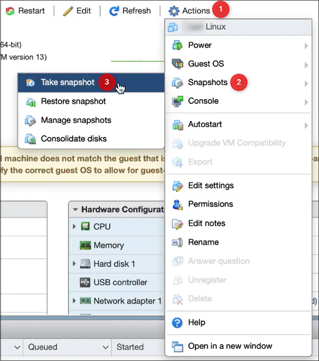Click the Memory module icon
Screen dimensions: 319x361
tap(85, 245)
